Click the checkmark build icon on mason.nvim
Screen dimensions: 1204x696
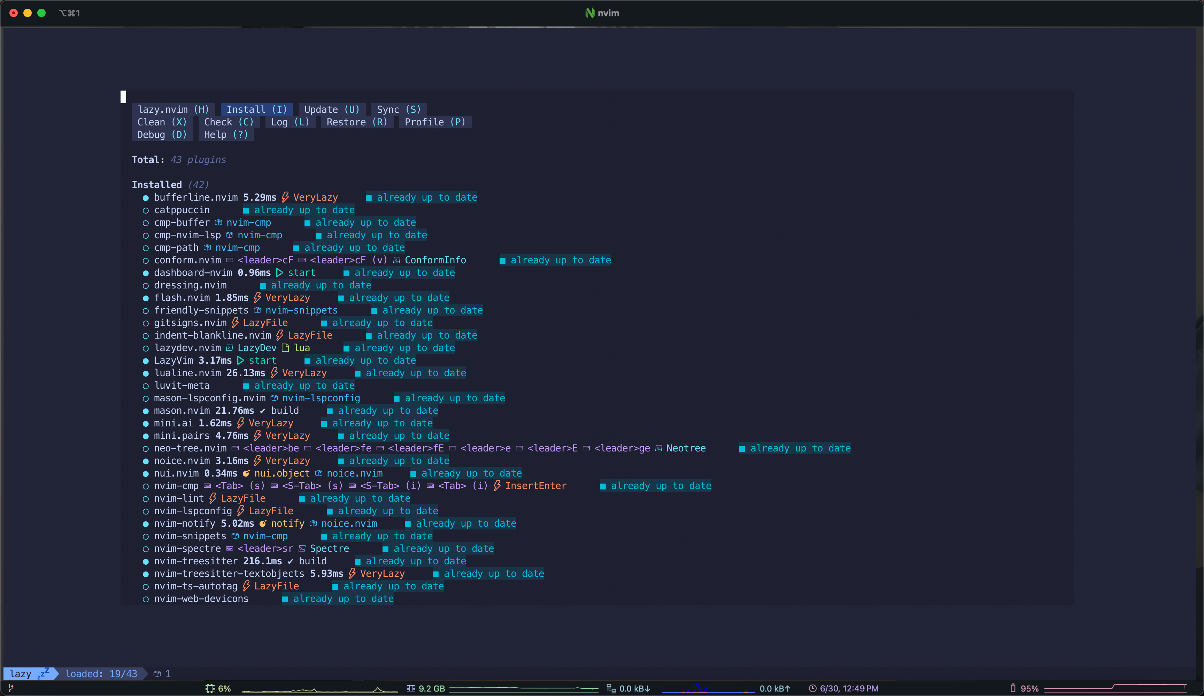[x=263, y=411]
